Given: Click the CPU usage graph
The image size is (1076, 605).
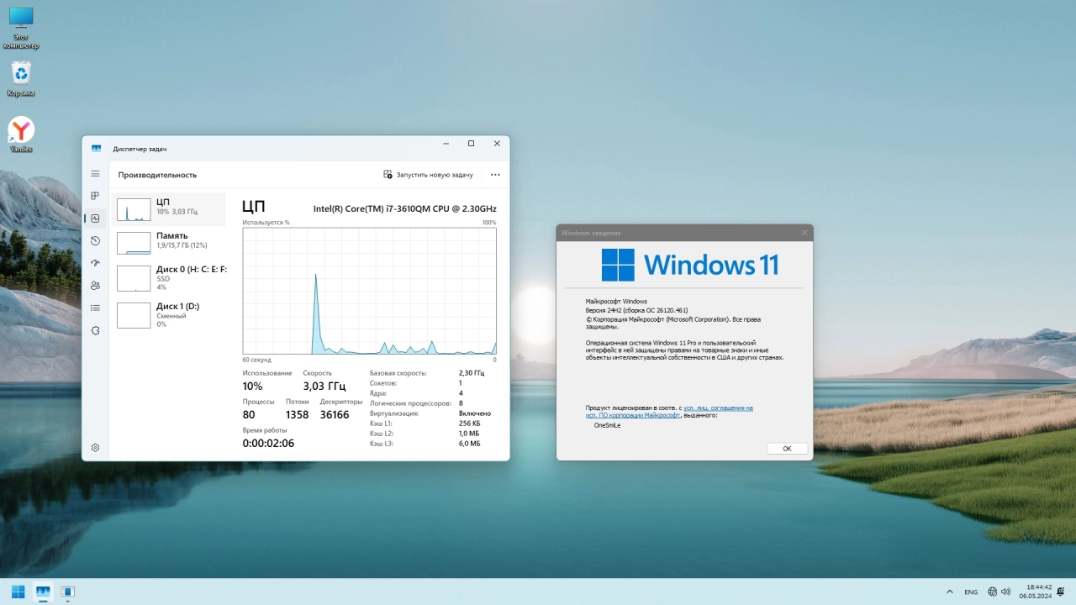Looking at the screenshot, I should point(369,291).
